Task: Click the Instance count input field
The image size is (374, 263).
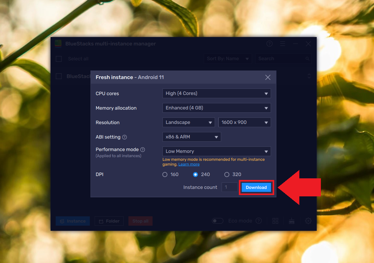Action: (x=229, y=187)
